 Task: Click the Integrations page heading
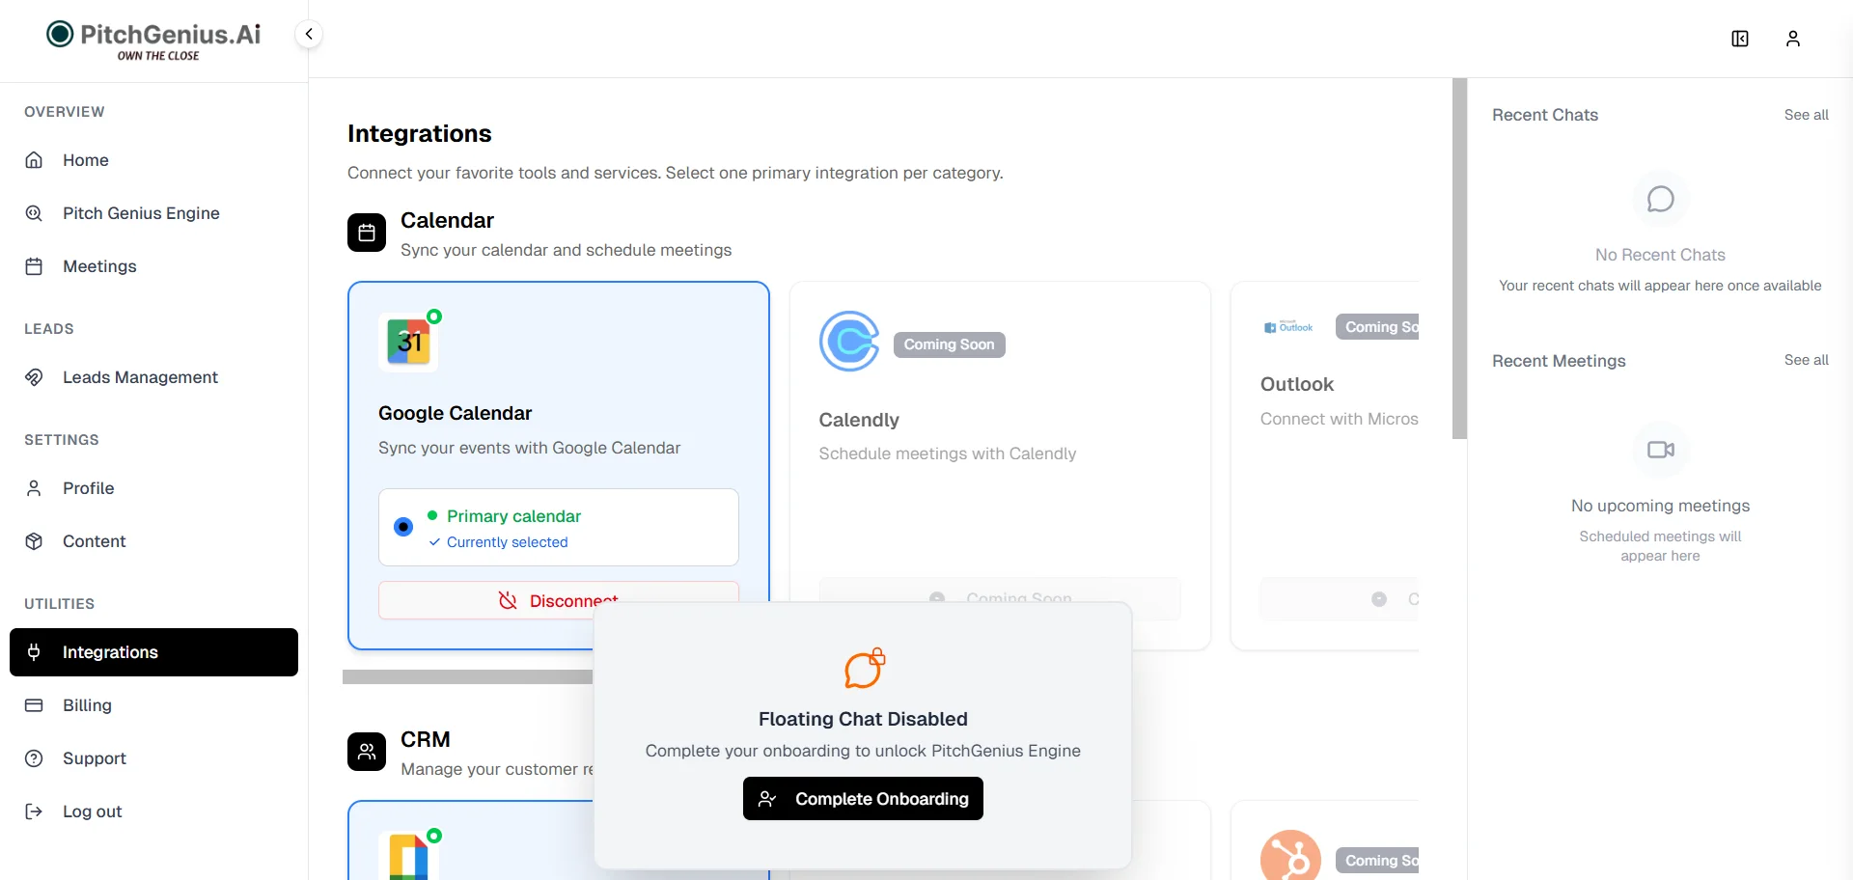click(x=420, y=133)
